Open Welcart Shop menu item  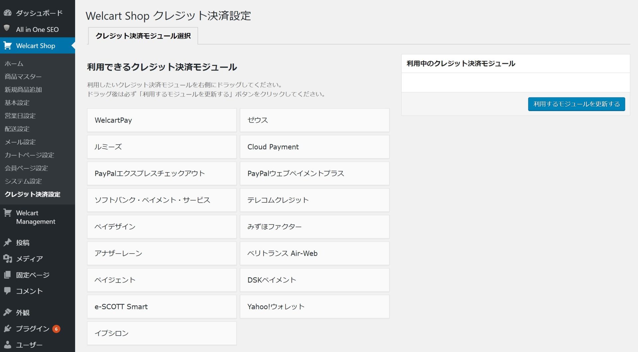38,46
